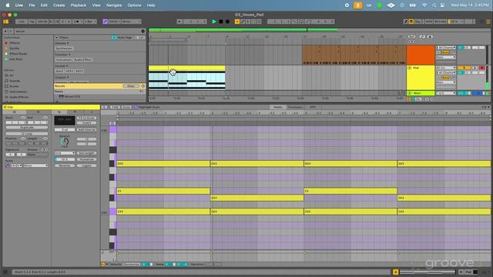Arm the Pad track with the red record button

[x=481, y=68]
